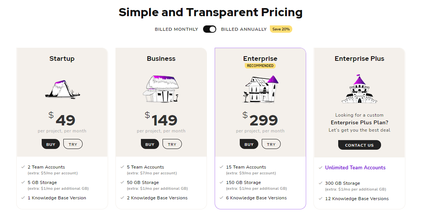427x214 pixels.
Task: Click the Startup plan tent illustration
Action: point(62,89)
